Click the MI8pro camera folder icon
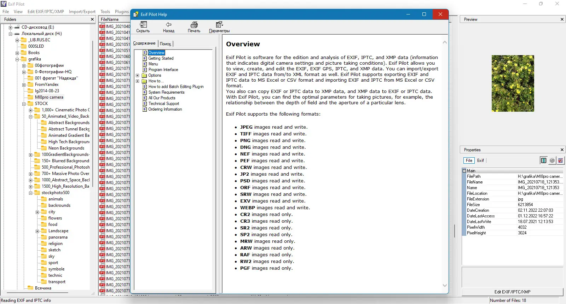Screen dimensions: 566x304 [30, 97]
